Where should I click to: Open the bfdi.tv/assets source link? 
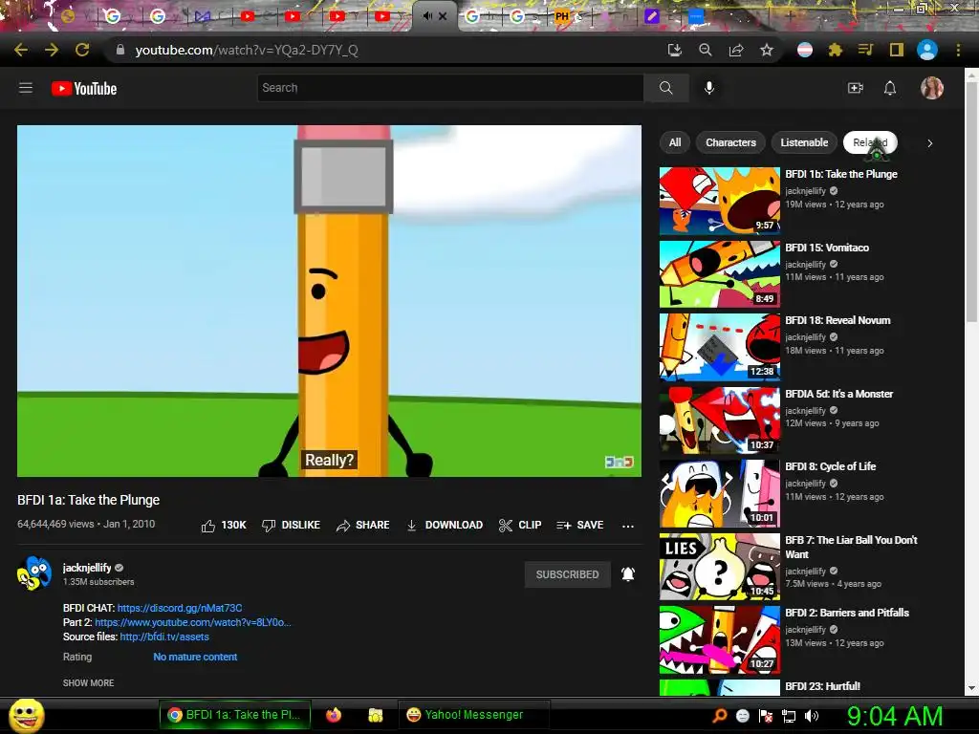[164, 637]
